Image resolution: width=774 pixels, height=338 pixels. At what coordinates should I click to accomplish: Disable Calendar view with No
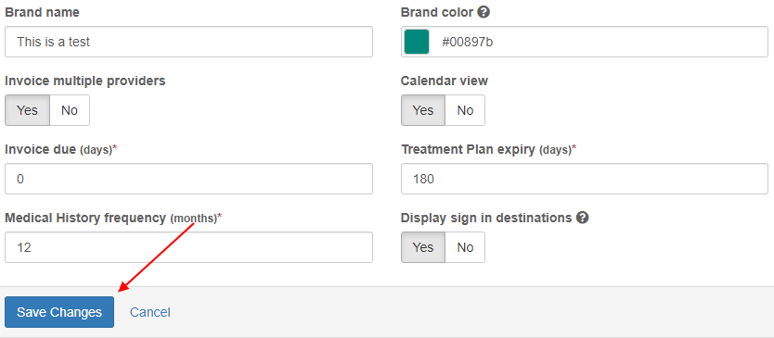465,110
